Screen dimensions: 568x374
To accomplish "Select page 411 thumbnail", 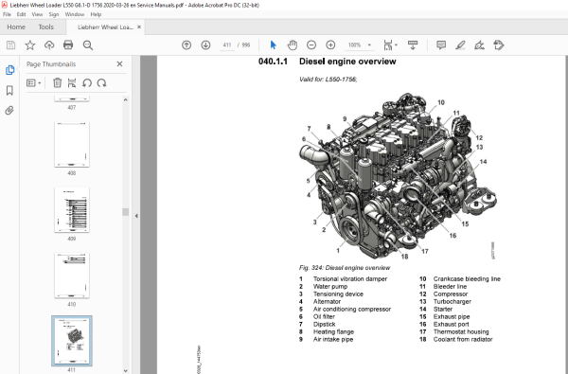I will [x=72, y=341].
